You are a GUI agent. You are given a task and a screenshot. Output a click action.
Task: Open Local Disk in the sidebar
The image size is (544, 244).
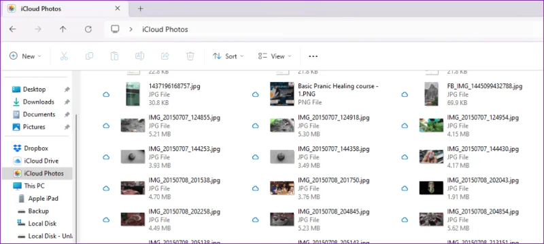[x=42, y=223]
